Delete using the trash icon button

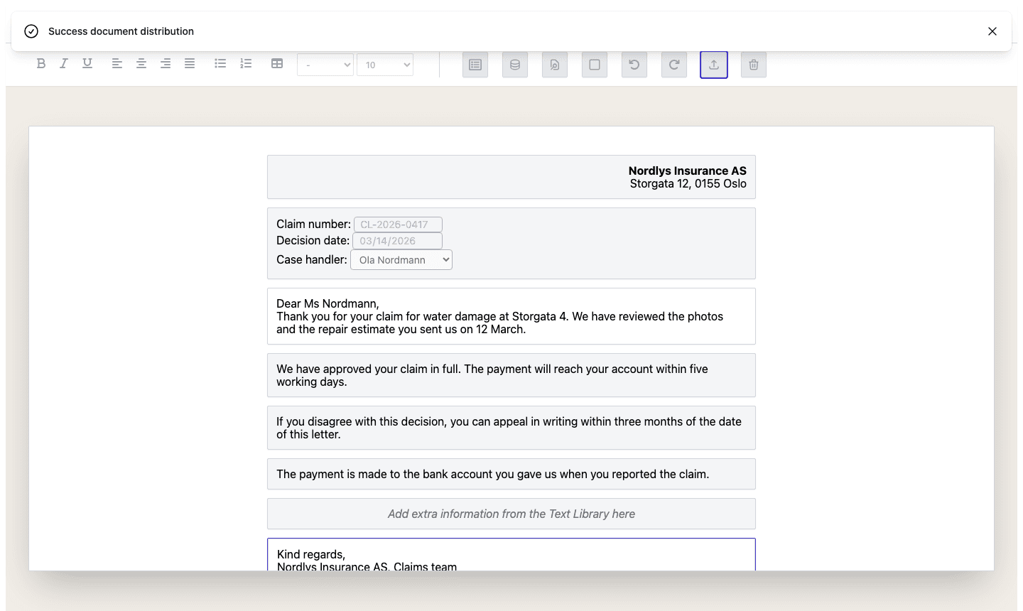[x=754, y=65]
